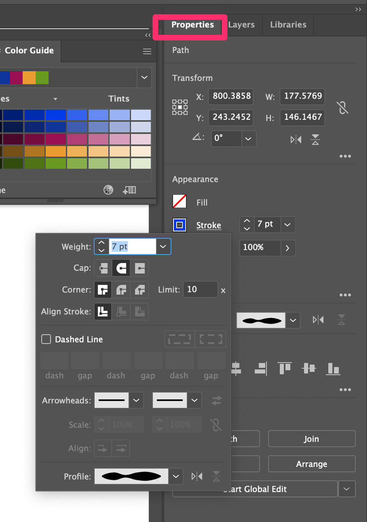Click the swap arrowheads icon
Image resolution: width=367 pixels, height=522 pixels.
tap(216, 400)
